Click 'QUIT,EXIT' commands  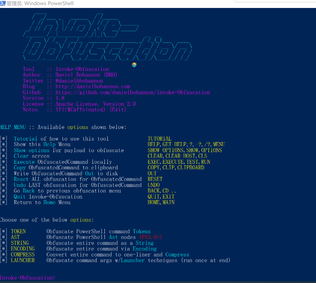coord(161,197)
